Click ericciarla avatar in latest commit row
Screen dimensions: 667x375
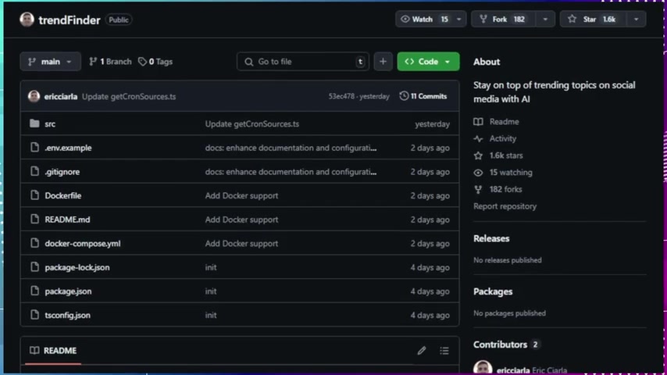[x=34, y=96]
